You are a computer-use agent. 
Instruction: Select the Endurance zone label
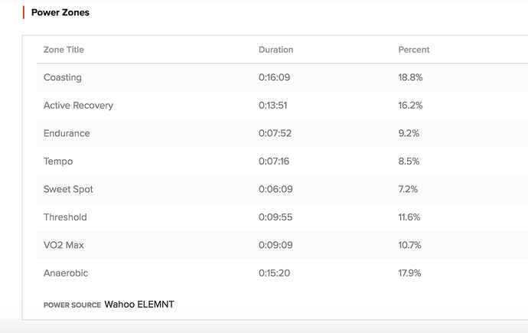(x=67, y=133)
